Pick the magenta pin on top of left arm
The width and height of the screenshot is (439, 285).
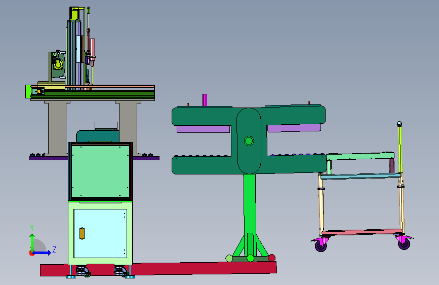click(205, 100)
